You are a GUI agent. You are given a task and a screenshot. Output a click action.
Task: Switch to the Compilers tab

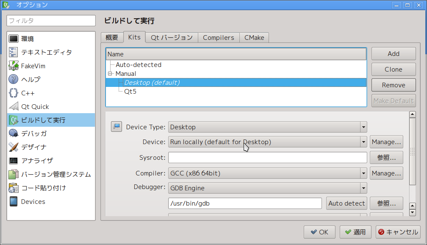[218, 37]
